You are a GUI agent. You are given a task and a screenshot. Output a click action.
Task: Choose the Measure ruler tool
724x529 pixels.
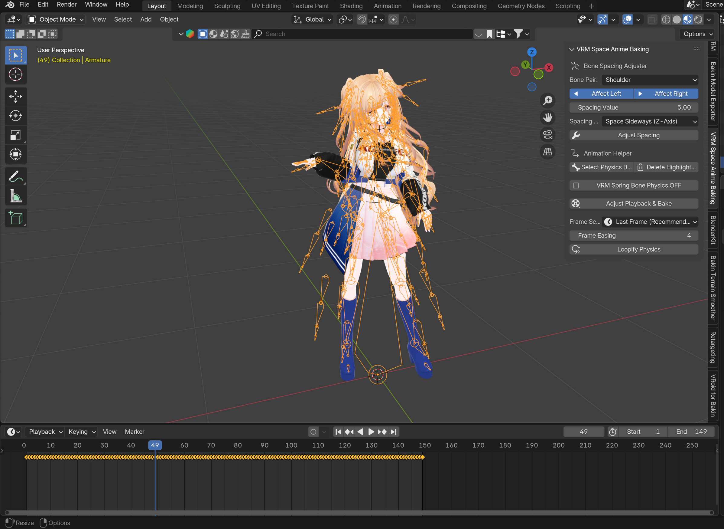tap(15, 196)
